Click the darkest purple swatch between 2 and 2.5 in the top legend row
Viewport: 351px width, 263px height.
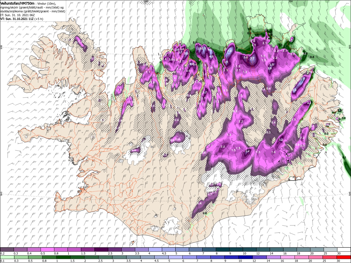pos(101,250)
